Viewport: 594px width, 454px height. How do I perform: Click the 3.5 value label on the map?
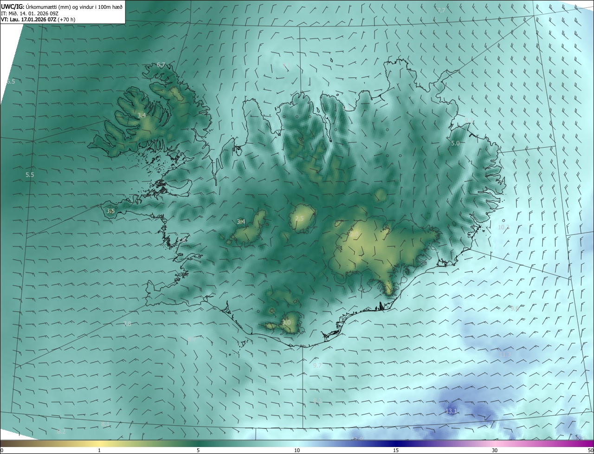110,211
